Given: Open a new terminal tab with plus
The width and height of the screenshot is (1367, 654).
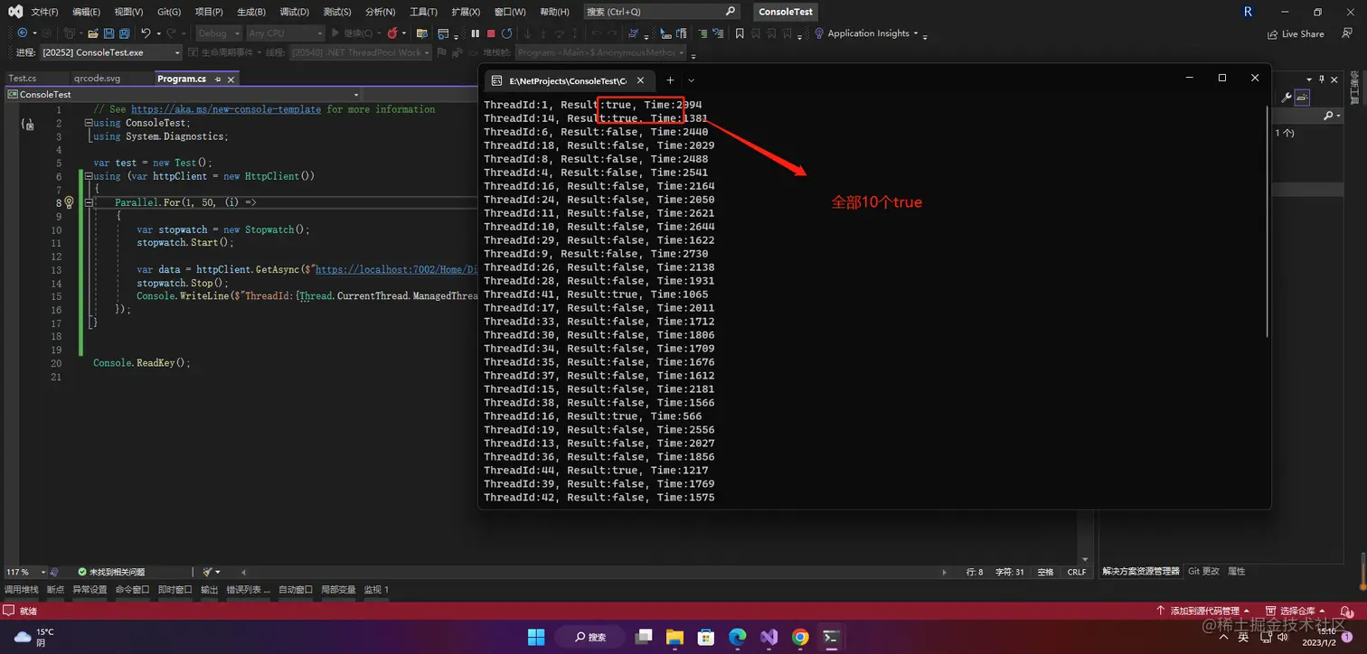Looking at the screenshot, I should tap(670, 80).
